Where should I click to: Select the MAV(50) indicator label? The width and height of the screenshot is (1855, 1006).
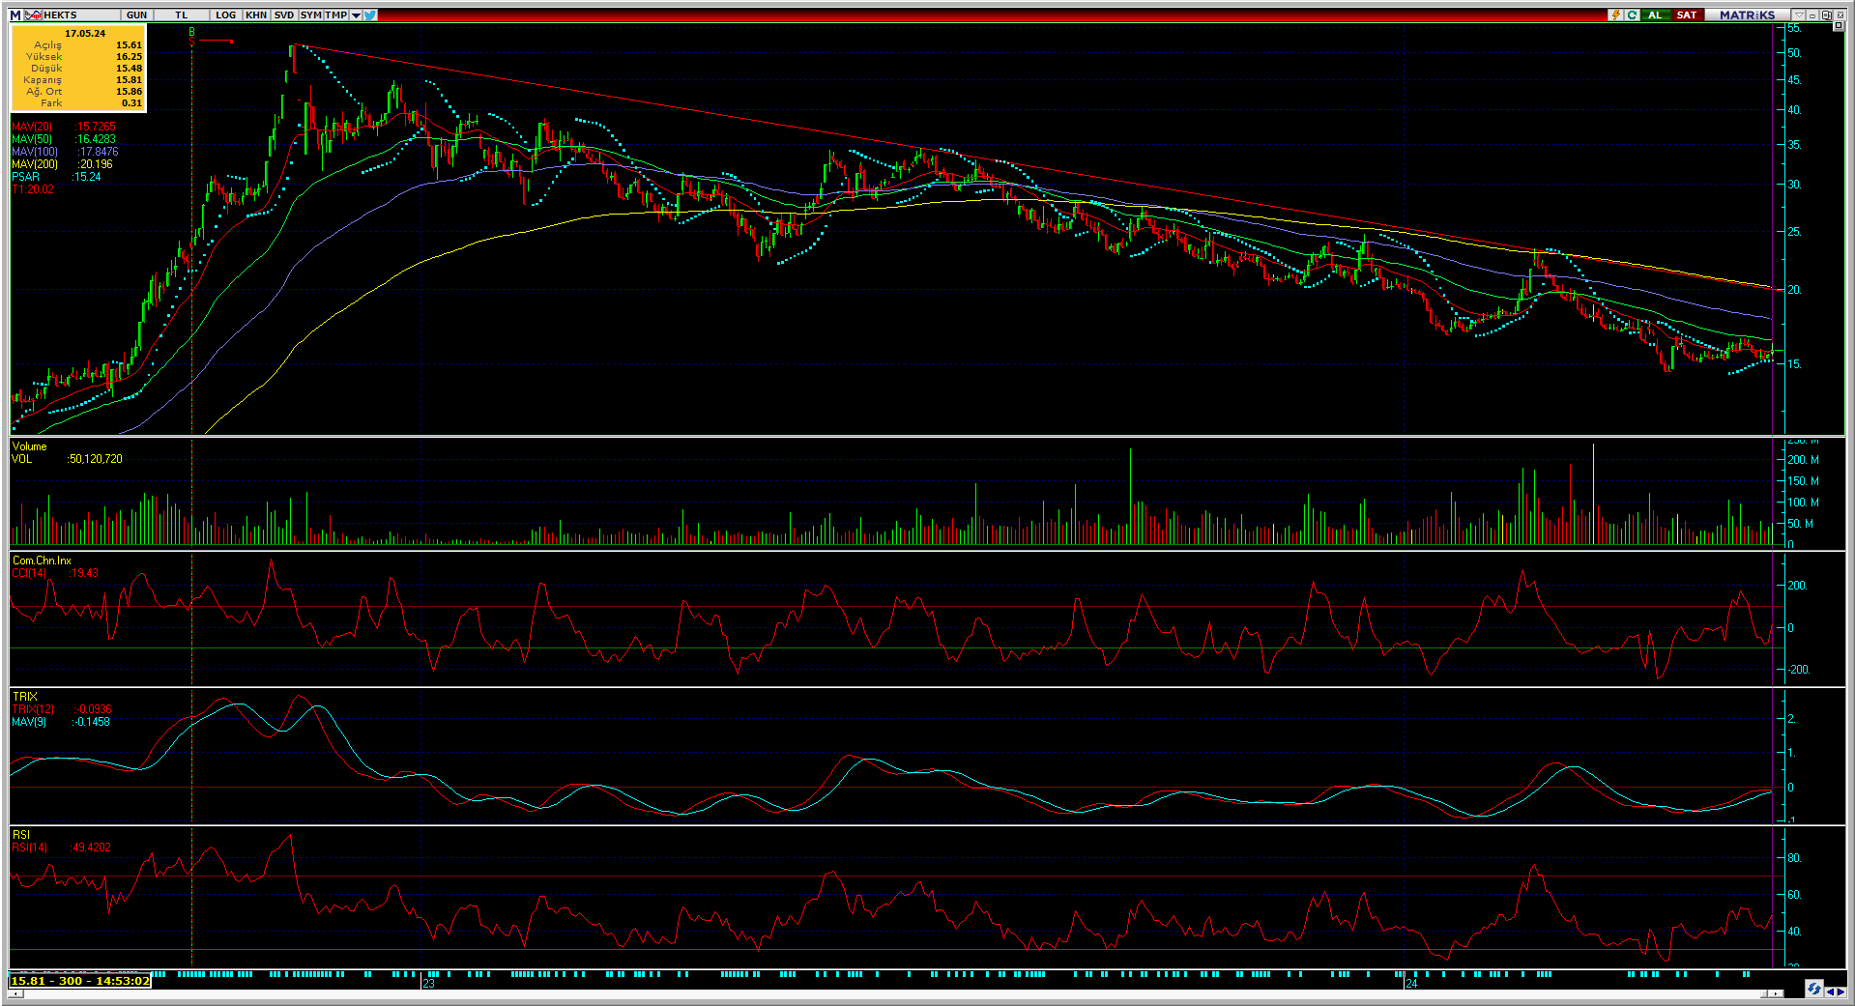pyautogui.click(x=33, y=139)
